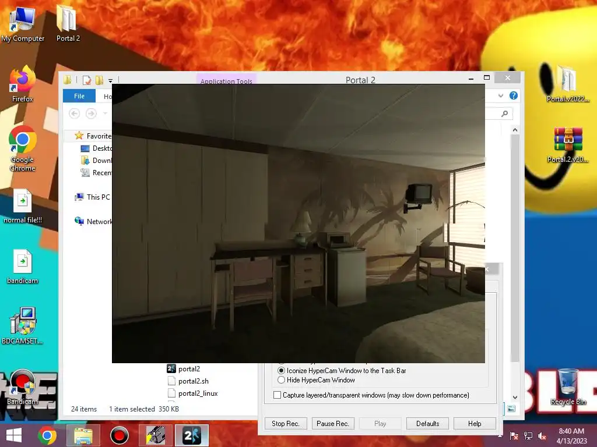Screen dimensions: 597x447
Task: Open the taskbar clock and date
Action: (571, 436)
